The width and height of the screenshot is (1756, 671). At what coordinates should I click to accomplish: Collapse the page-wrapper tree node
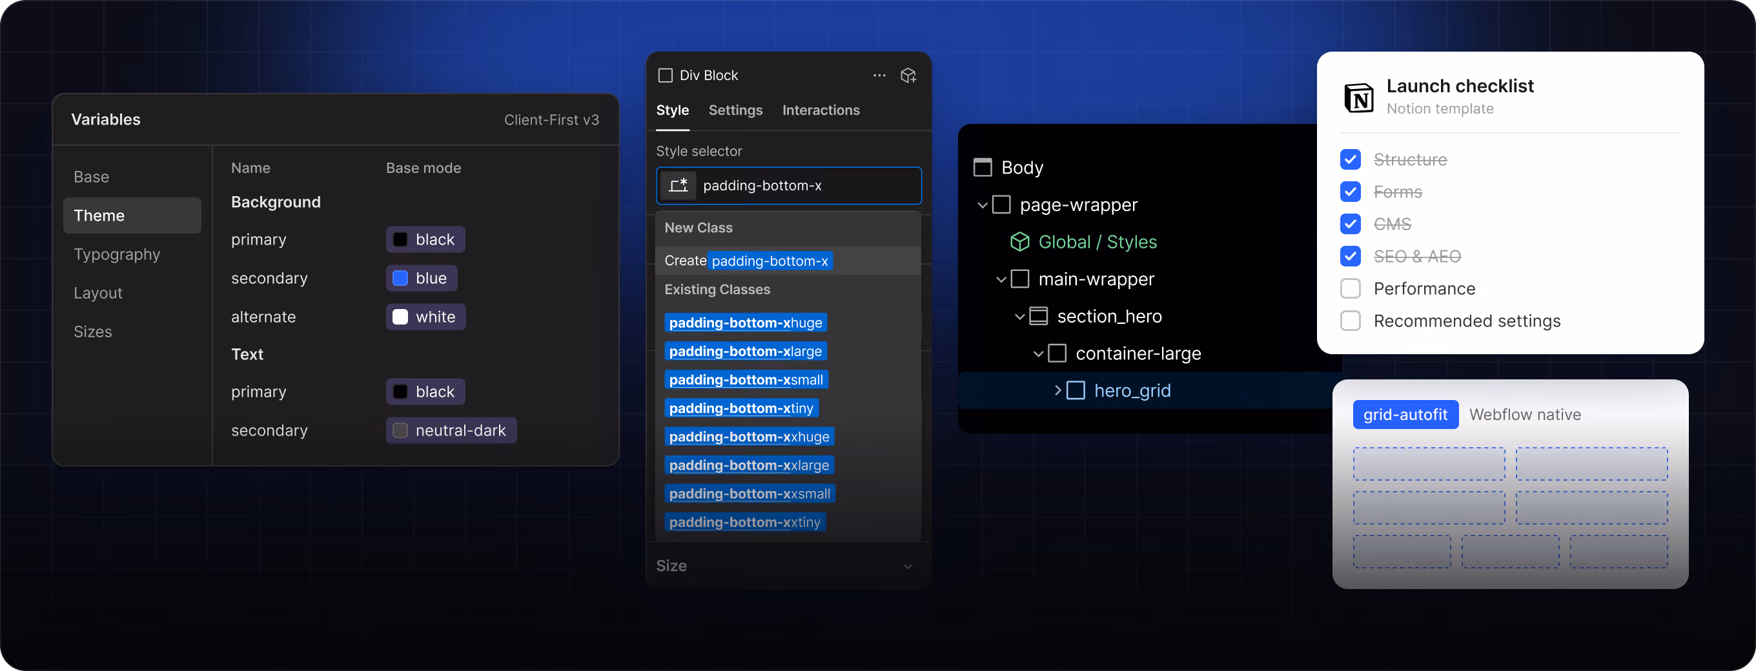point(983,205)
